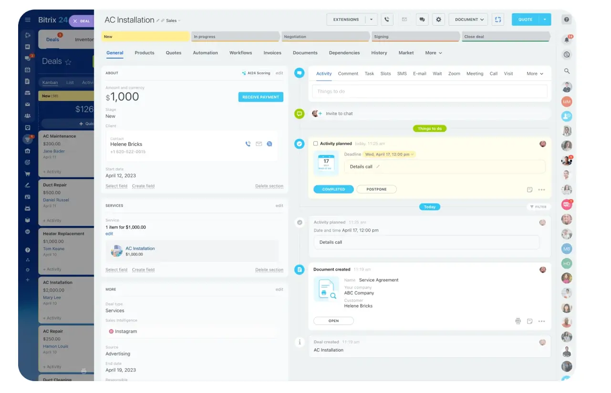Screen dimensions: 611x393
Task: Open the chat messages icon in the top toolbar
Action: click(422, 20)
